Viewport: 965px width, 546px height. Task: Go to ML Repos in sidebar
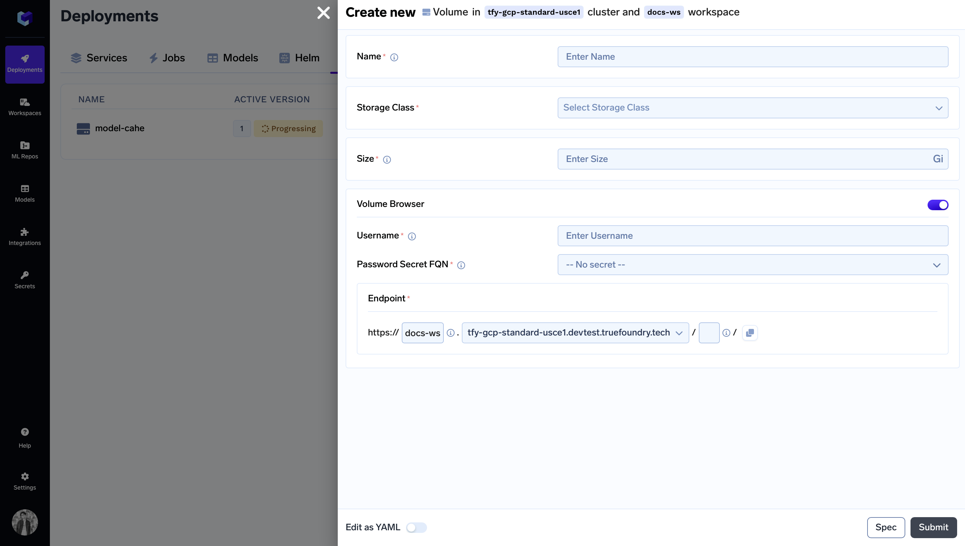point(25,150)
